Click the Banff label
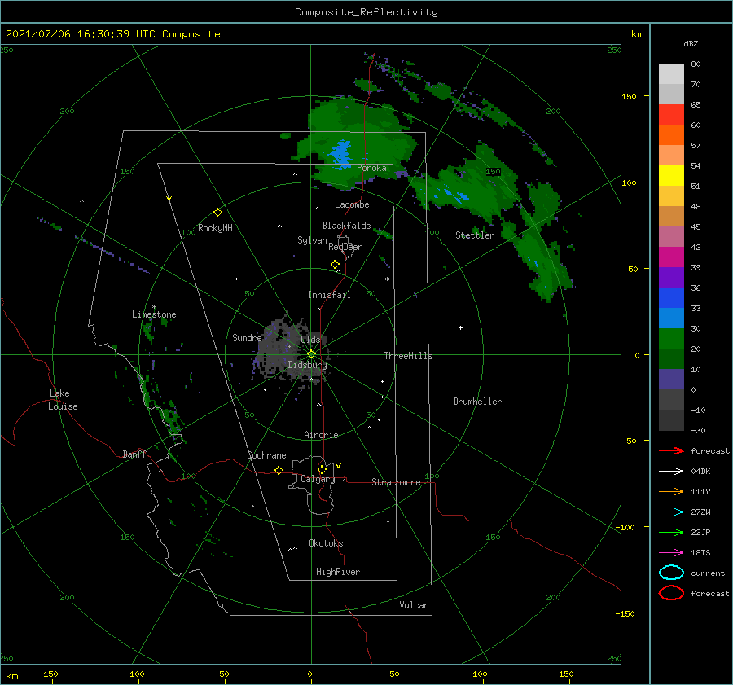 click(134, 454)
